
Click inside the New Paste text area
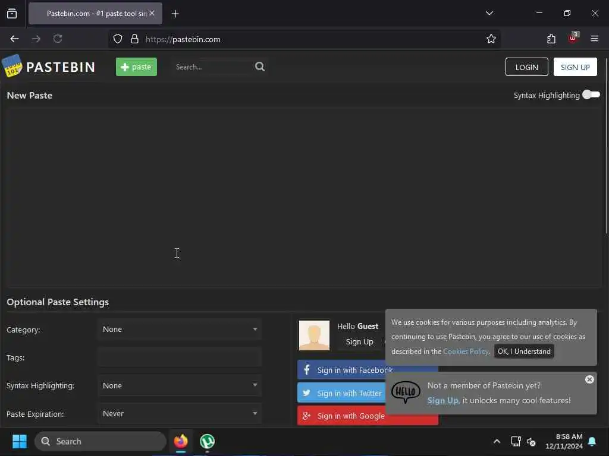(304, 197)
